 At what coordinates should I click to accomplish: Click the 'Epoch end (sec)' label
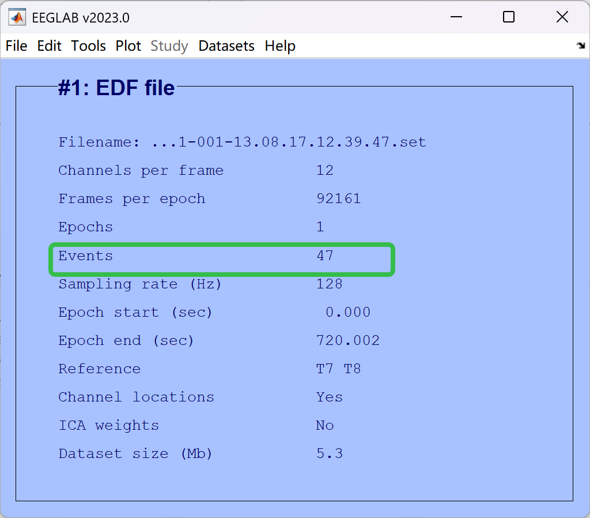pos(126,340)
